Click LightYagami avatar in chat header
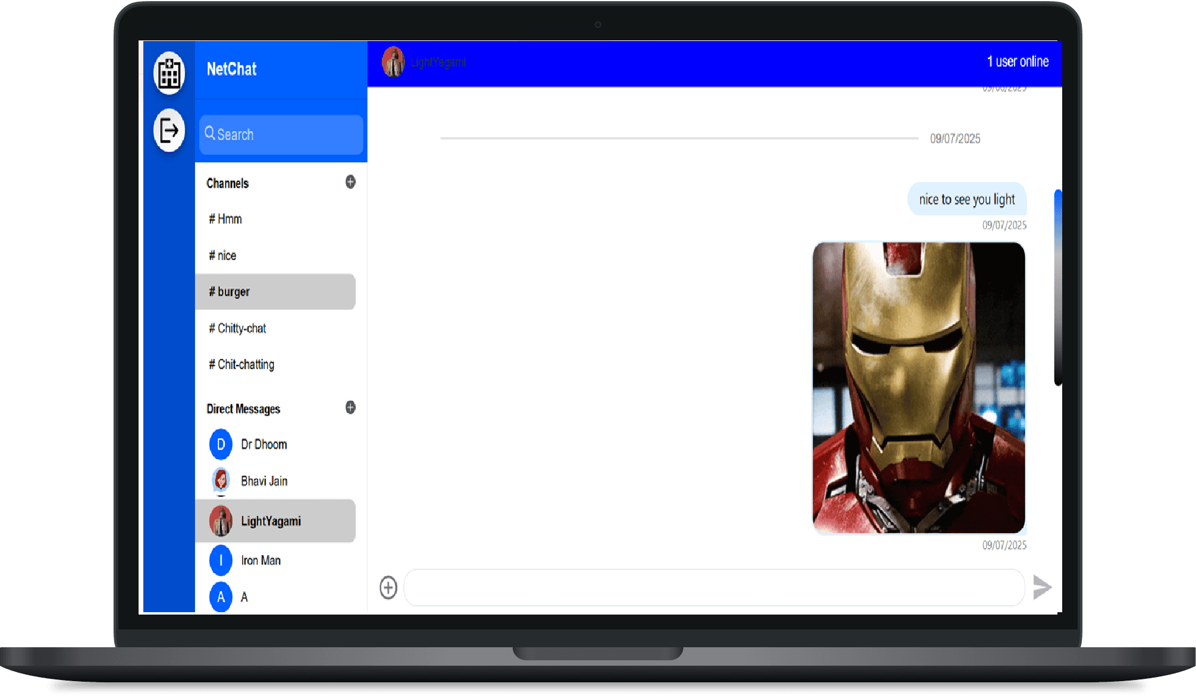The width and height of the screenshot is (1196, 696). [393, 62]
